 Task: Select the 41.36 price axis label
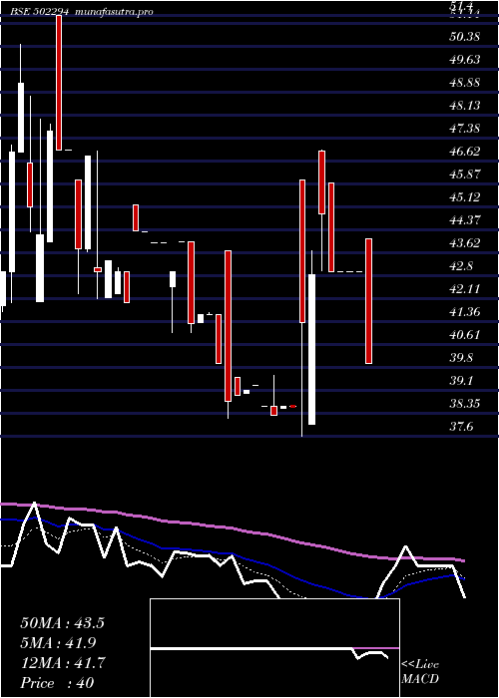[x=465, y=312]
